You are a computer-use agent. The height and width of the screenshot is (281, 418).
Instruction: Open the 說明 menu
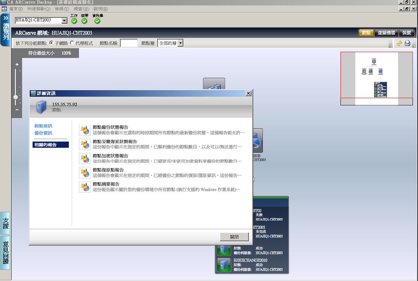(101, 9)
